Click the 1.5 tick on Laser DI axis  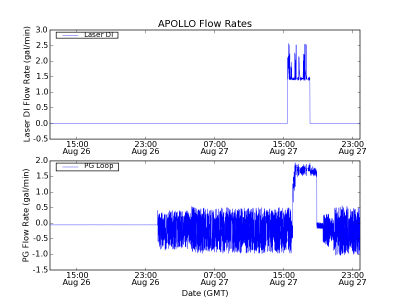pos(41,76)
